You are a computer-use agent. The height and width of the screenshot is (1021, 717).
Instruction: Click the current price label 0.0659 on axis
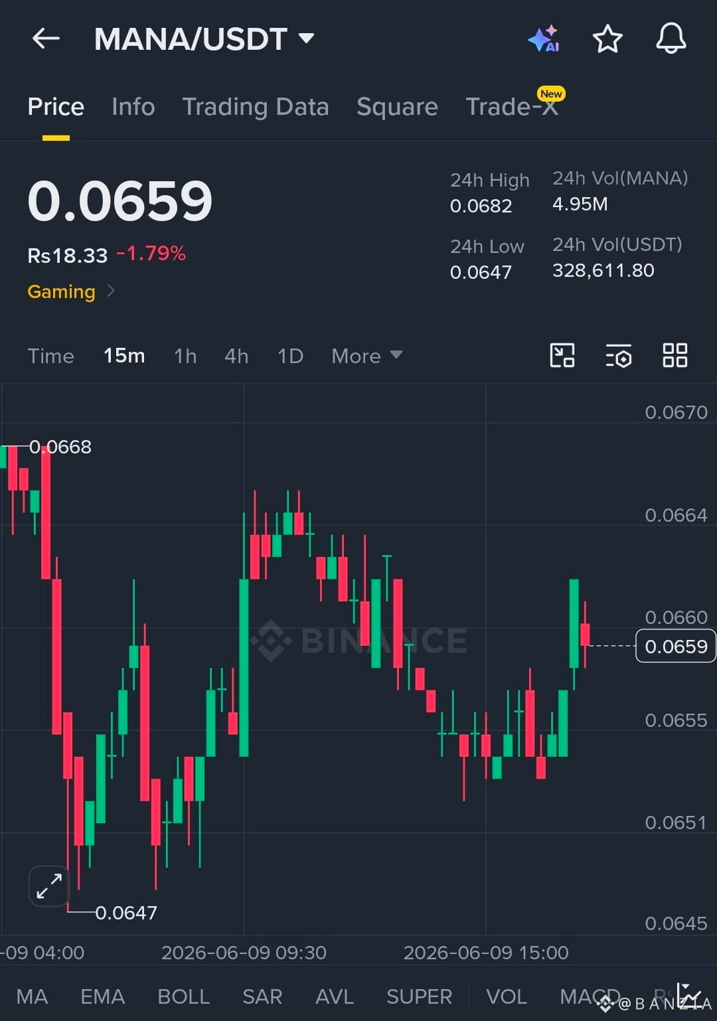(676, 646)
